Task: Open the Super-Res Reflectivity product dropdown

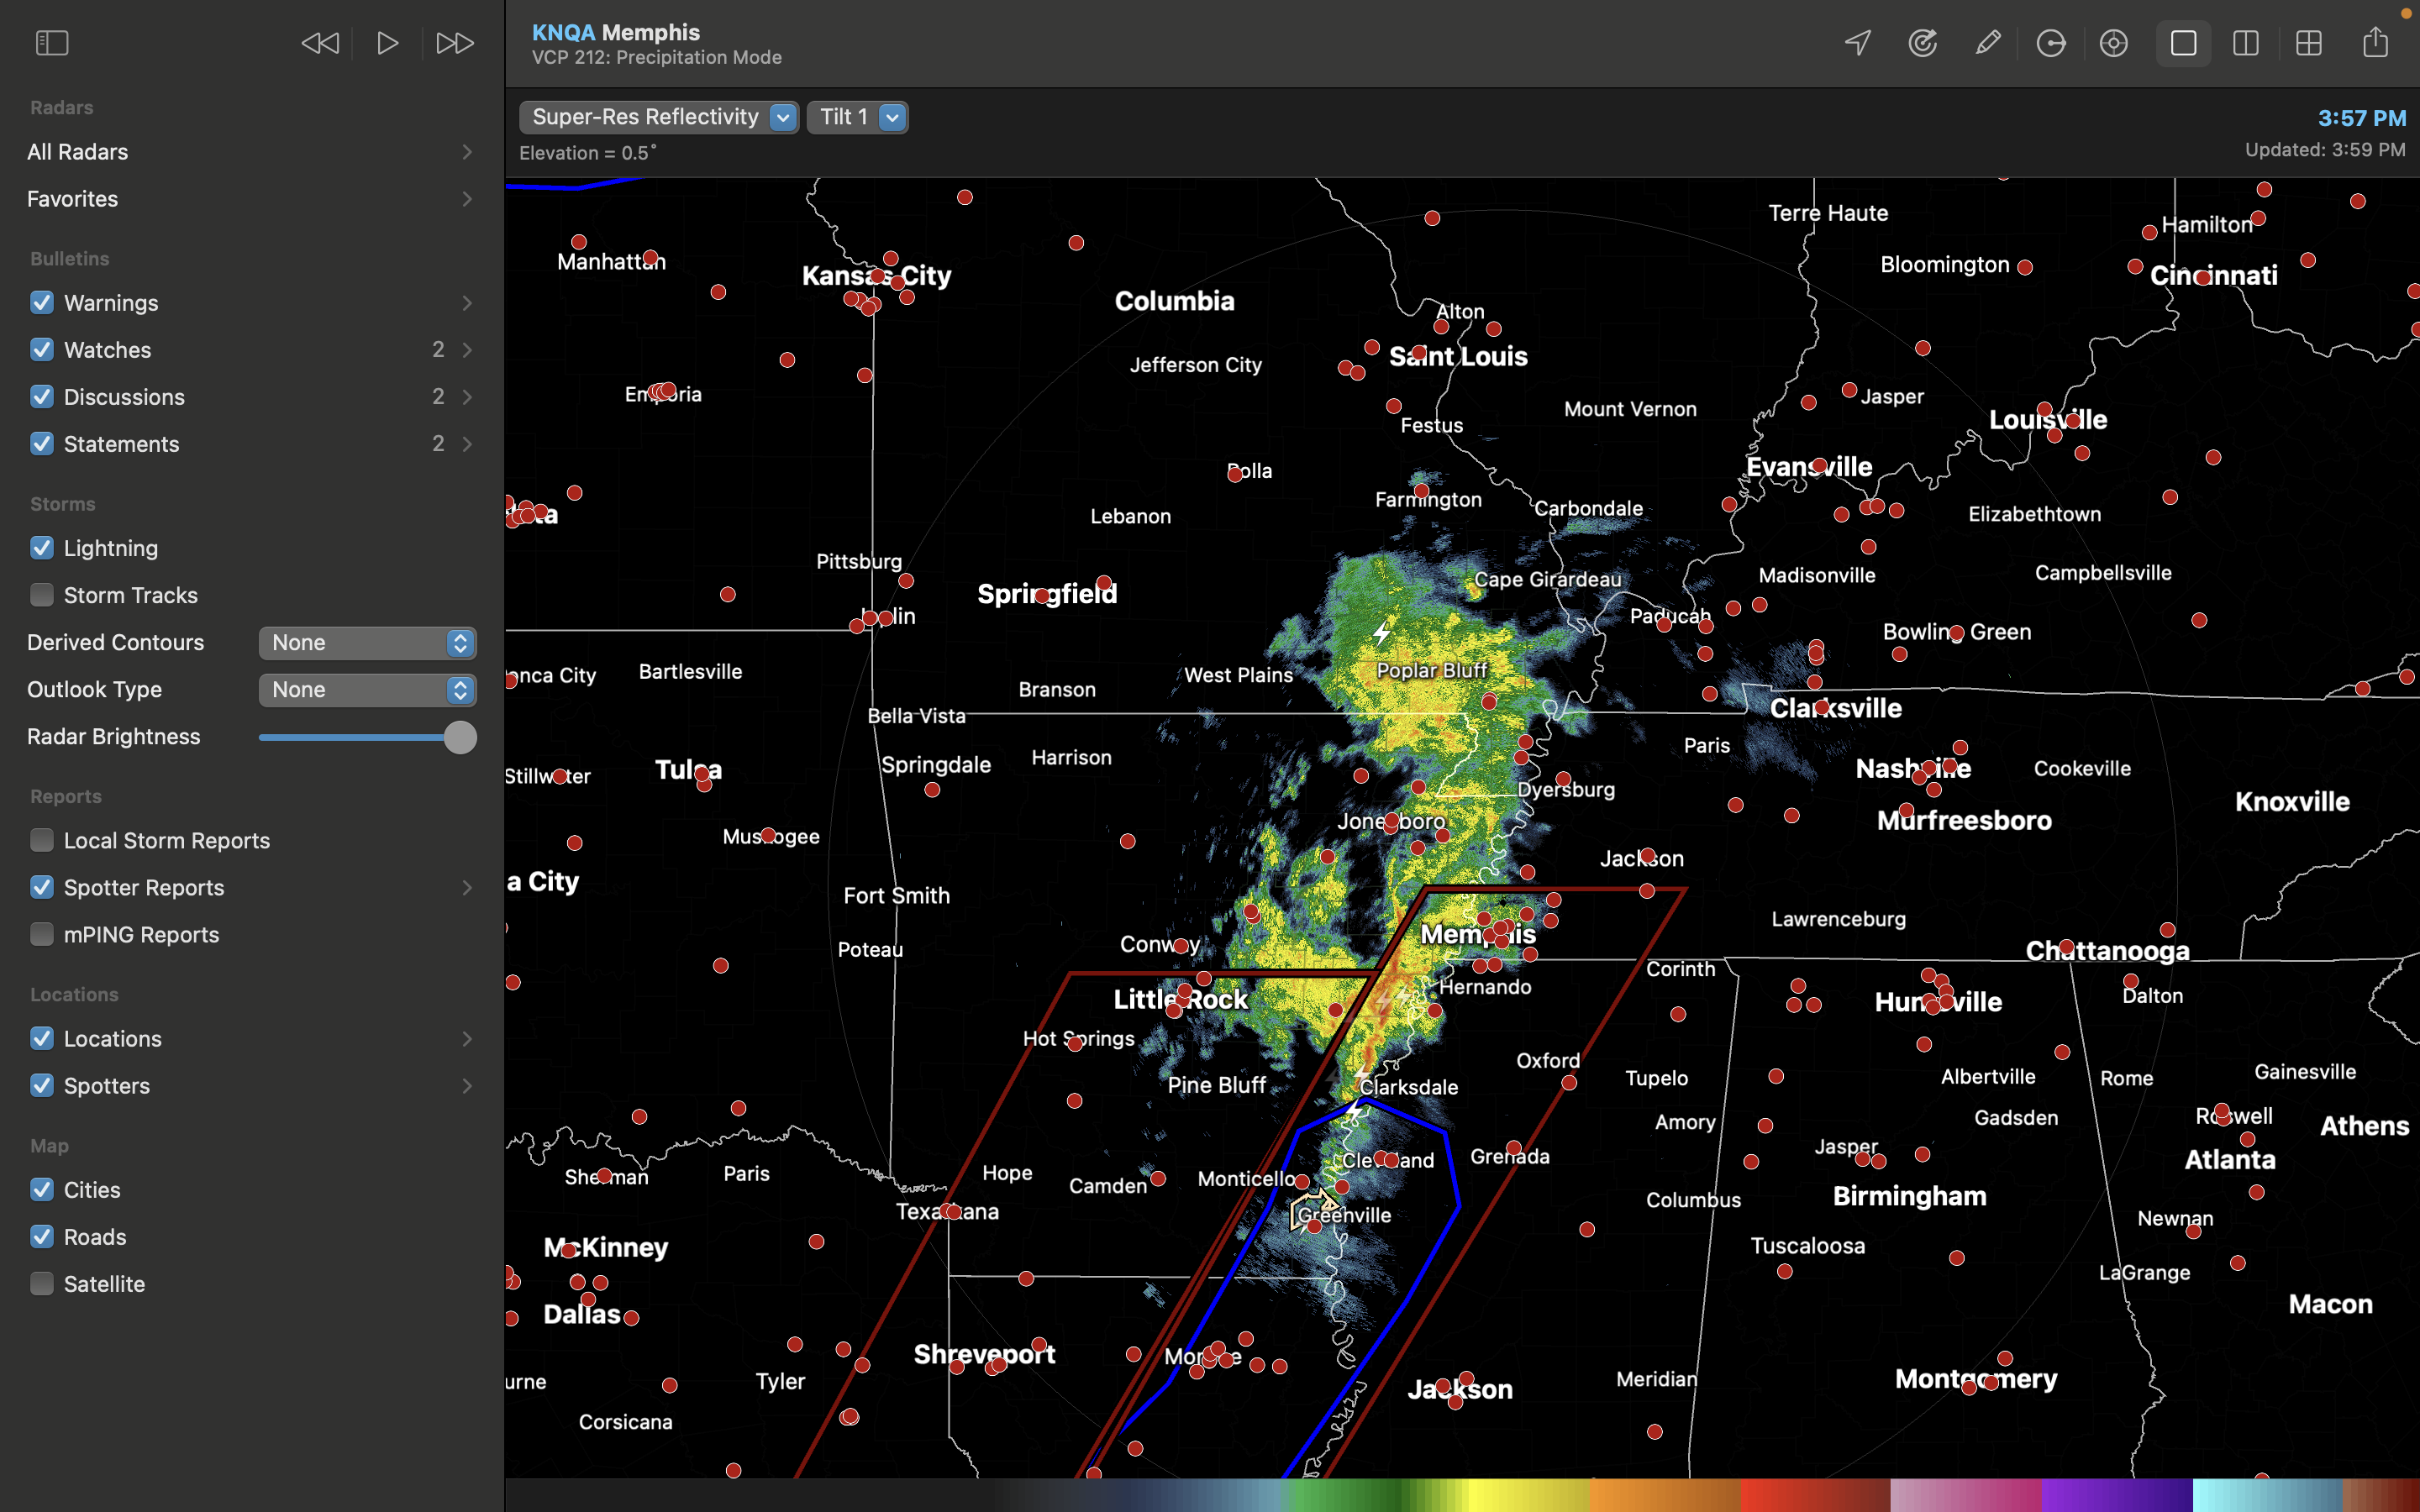Action: [658, 117]
